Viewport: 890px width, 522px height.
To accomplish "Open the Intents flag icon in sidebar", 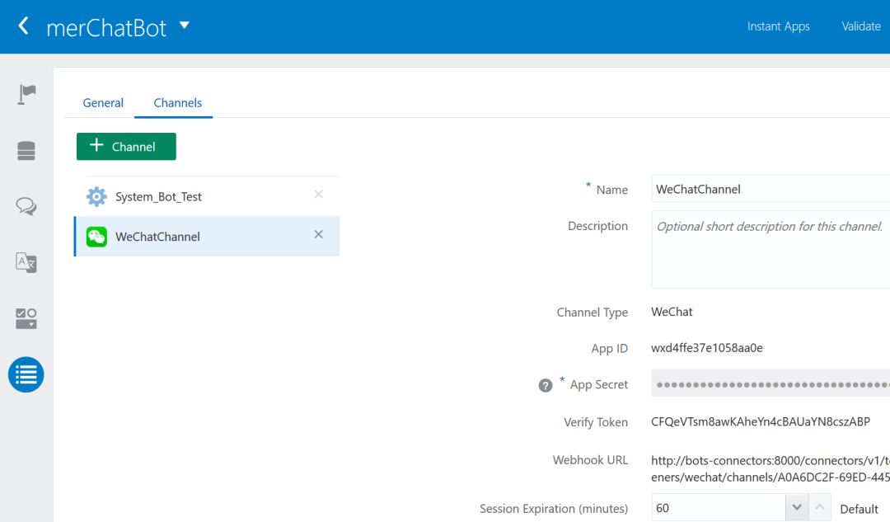I will pyautogui.click(x=26, y=95).
